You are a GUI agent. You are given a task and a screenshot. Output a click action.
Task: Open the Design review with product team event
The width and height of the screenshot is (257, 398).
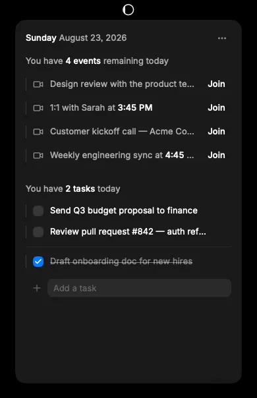click(x=122, y=84)
